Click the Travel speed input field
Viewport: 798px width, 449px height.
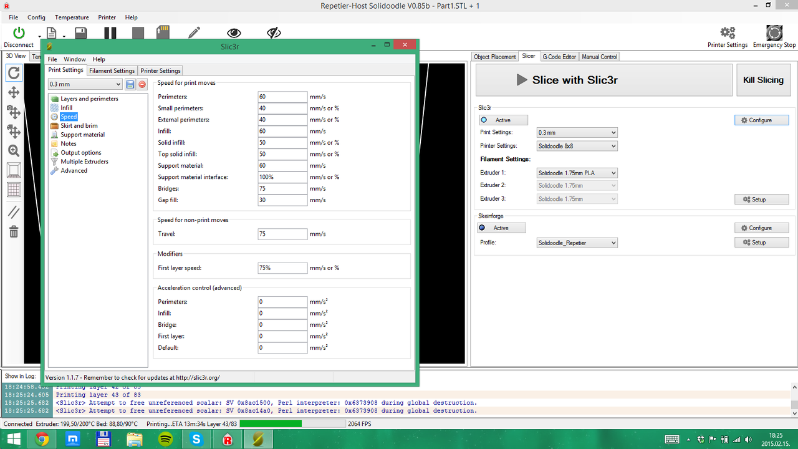[282, 234]
